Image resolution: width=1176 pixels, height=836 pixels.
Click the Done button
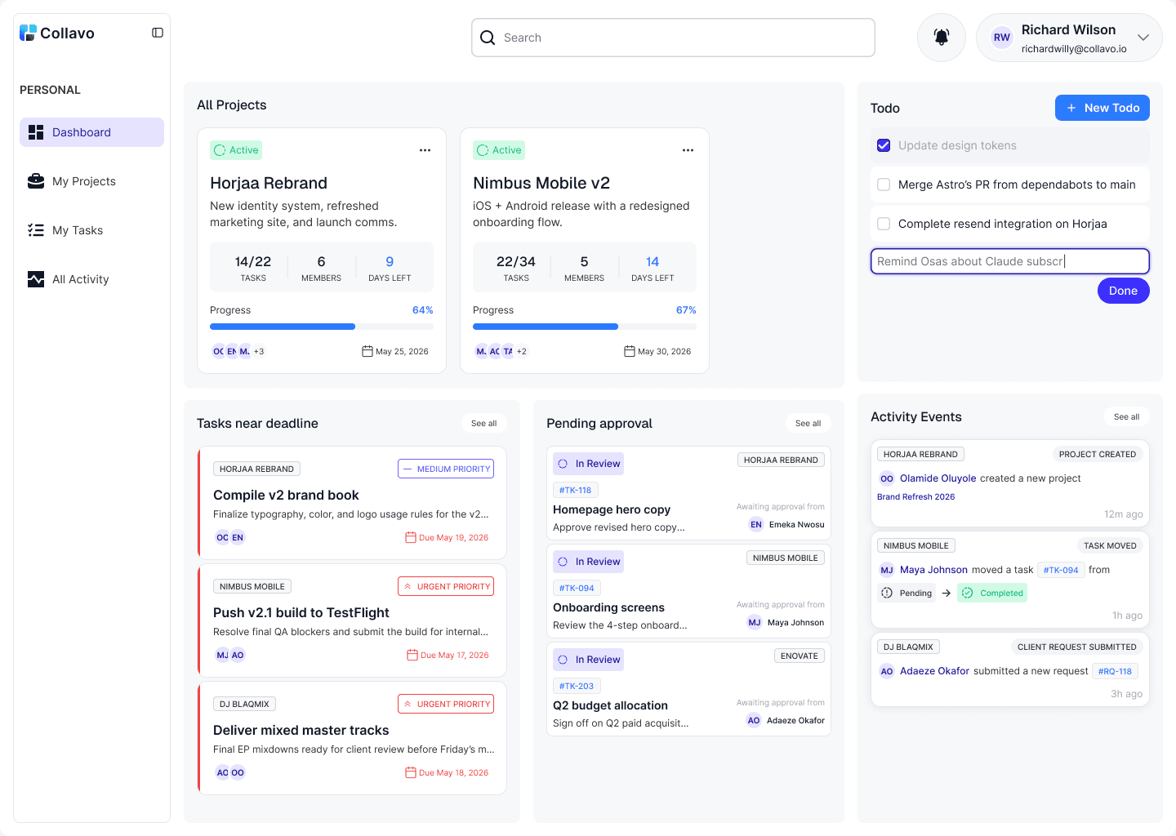[x=1124, y=291]
